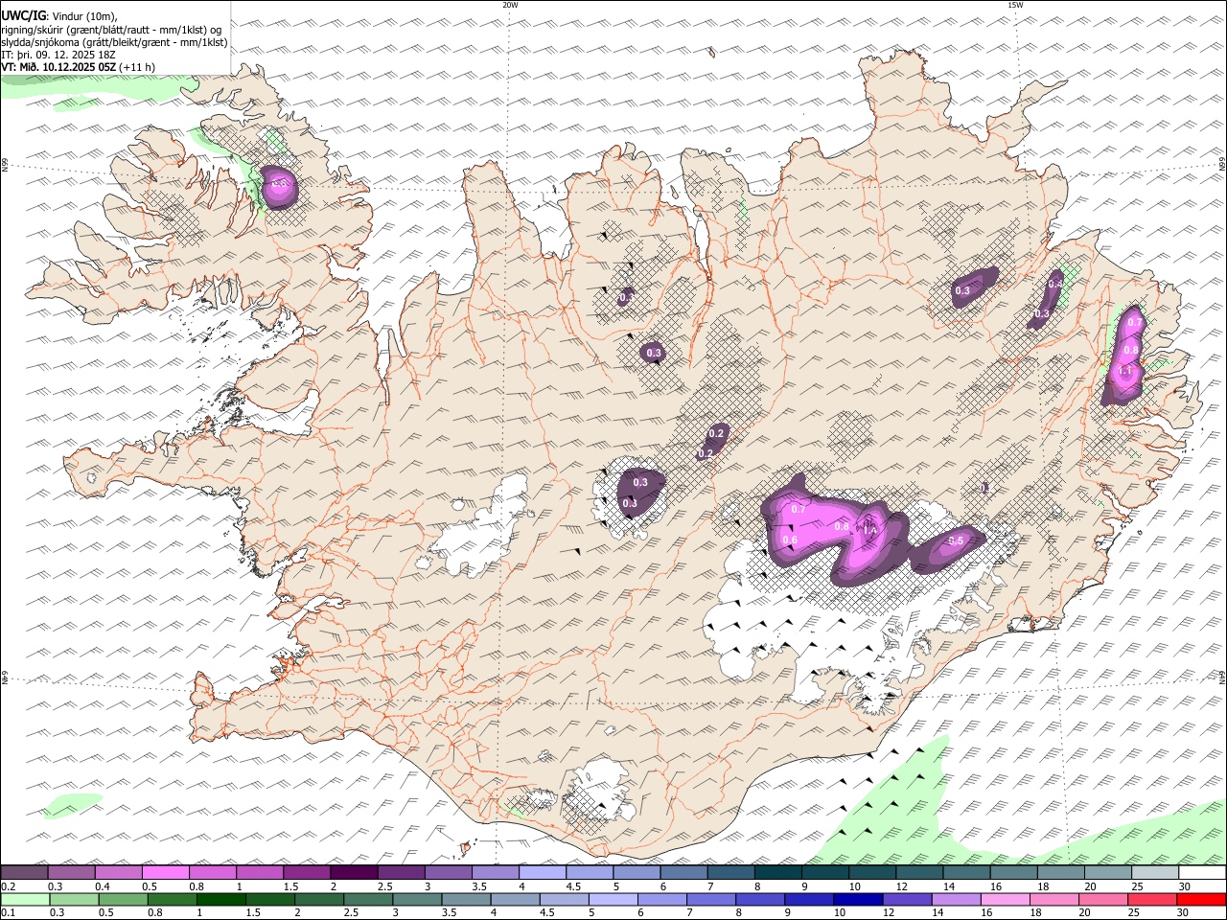Click the '25' label on the upper legend scale
The width and height of the screenshot is (1227, 920).
click(x=1137, y=885)
